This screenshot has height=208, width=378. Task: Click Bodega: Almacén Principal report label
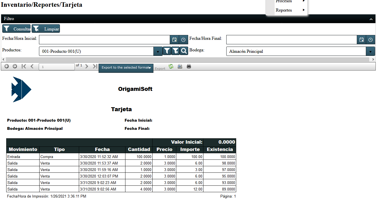(35, 128)
